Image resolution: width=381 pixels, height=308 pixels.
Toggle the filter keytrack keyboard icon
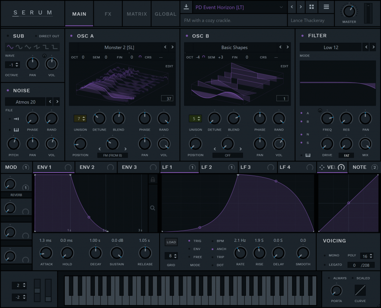coord(308,155)
